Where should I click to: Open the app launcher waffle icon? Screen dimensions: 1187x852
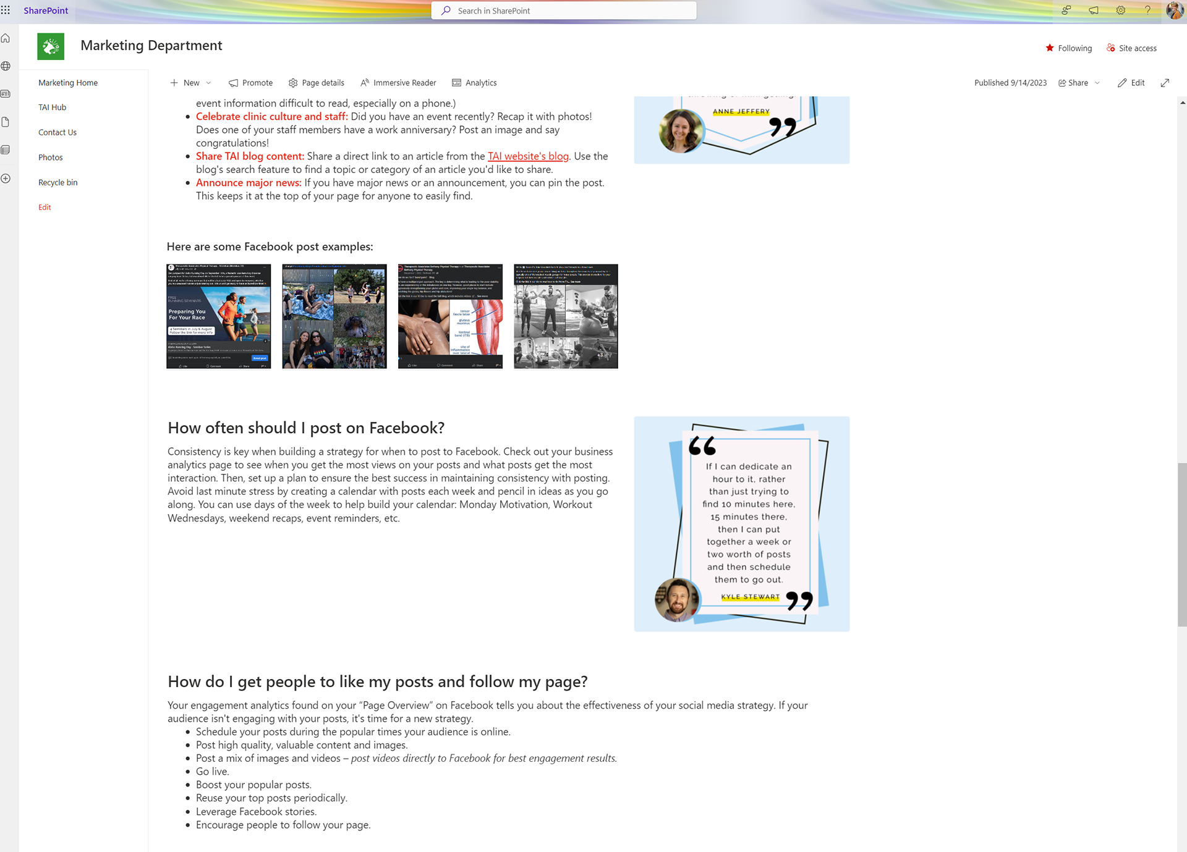(6, 11)
